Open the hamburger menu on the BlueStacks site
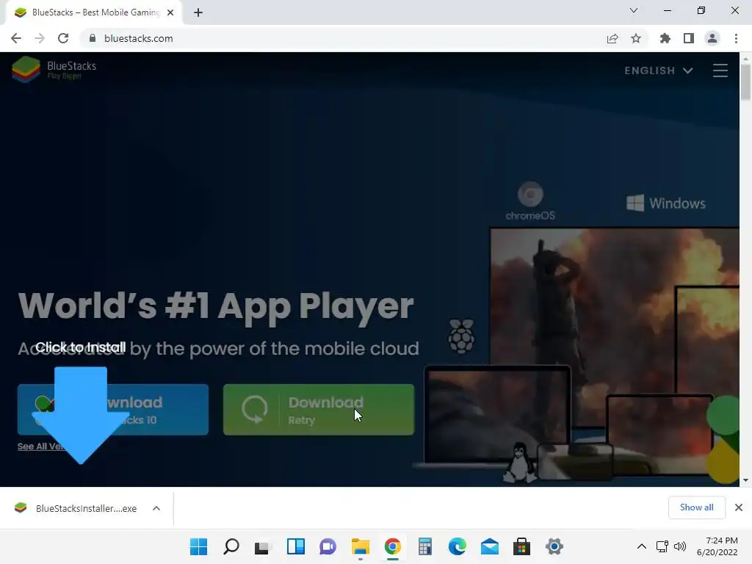This screenshot has height=564, width=752. pos(720,70)
